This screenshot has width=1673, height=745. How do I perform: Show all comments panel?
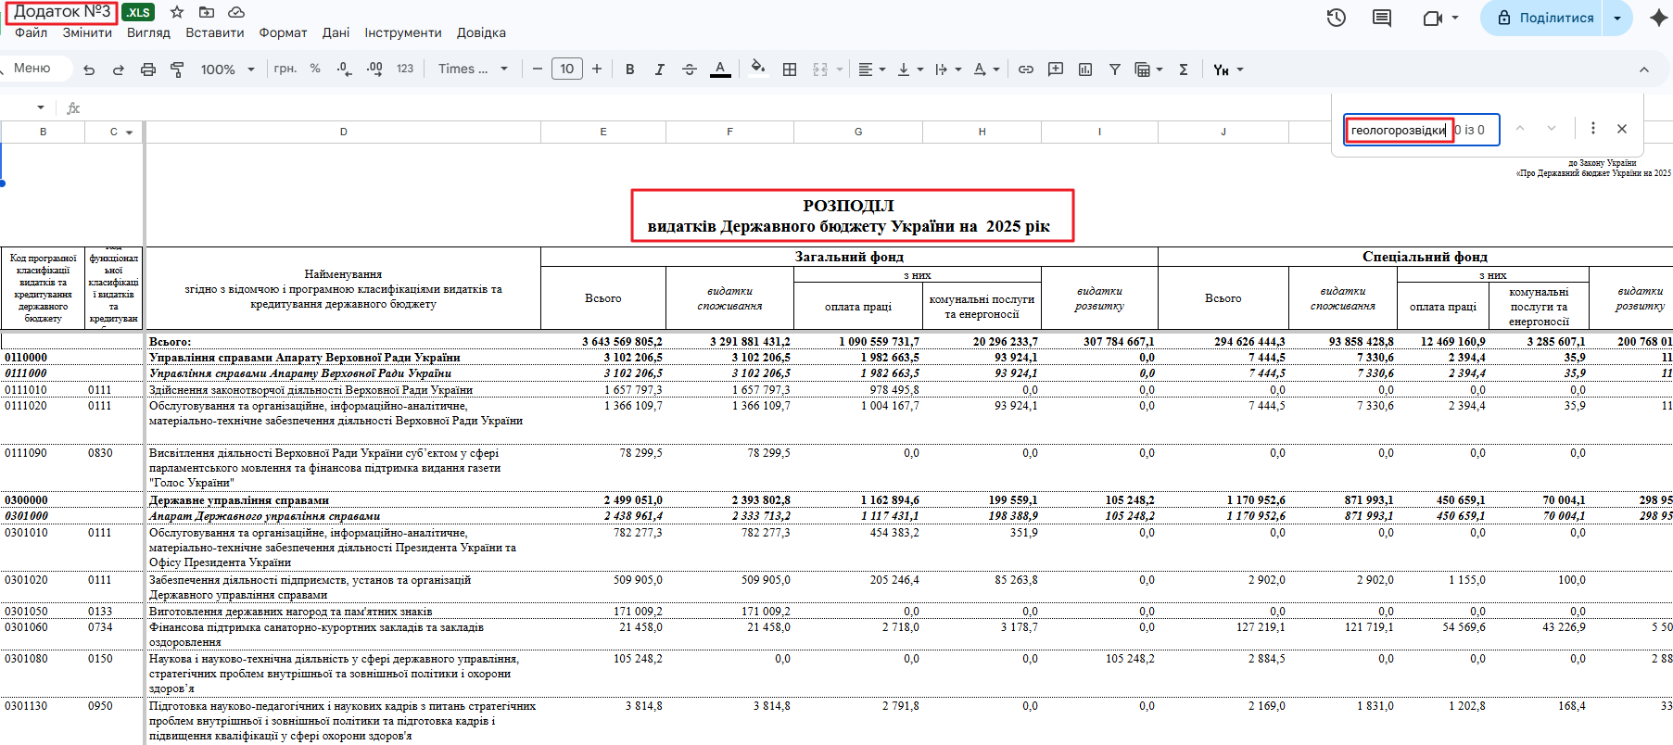[1382, 18]
